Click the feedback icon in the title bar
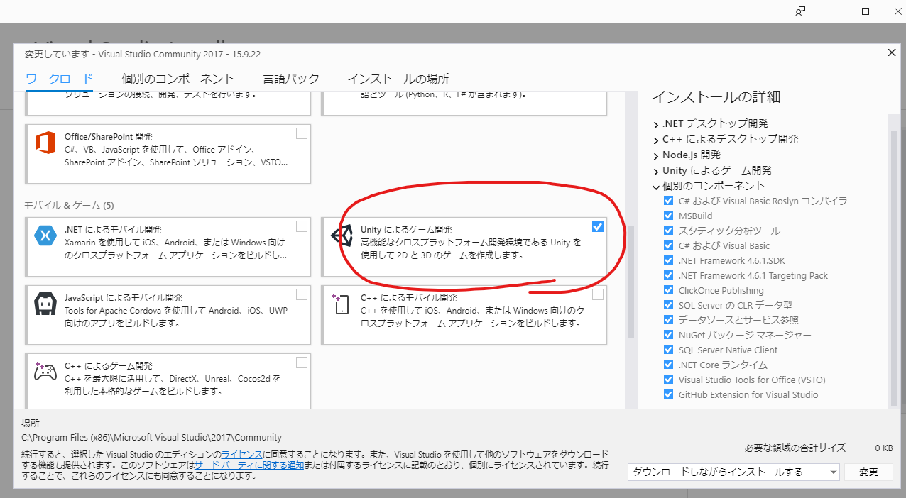The width and height of the screenshot is (906, 498). 800,11
